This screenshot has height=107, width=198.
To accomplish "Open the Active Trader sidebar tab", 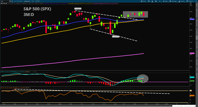I will (197, 23).
